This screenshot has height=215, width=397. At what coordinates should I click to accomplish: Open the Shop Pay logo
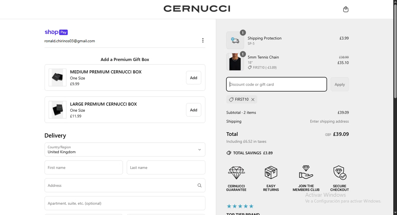click(56, 32)
